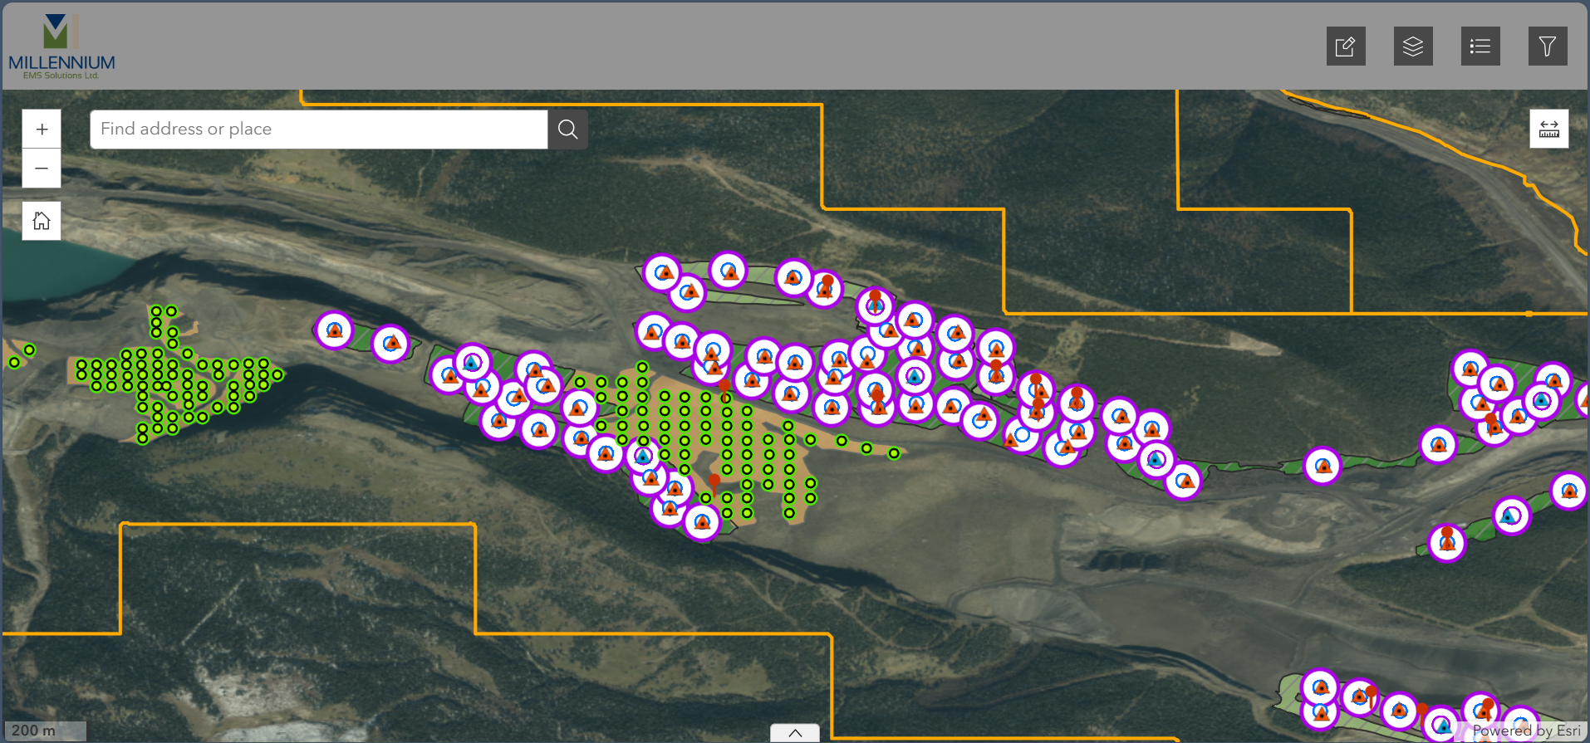Activate the Measurement ruler tool
The width and height of the screenshot is (1590, 743).
click(1548, 129)
